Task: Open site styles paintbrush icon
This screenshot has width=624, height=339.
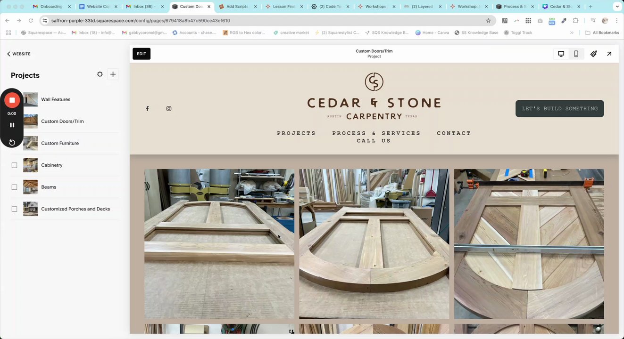Action: point(594,54)
